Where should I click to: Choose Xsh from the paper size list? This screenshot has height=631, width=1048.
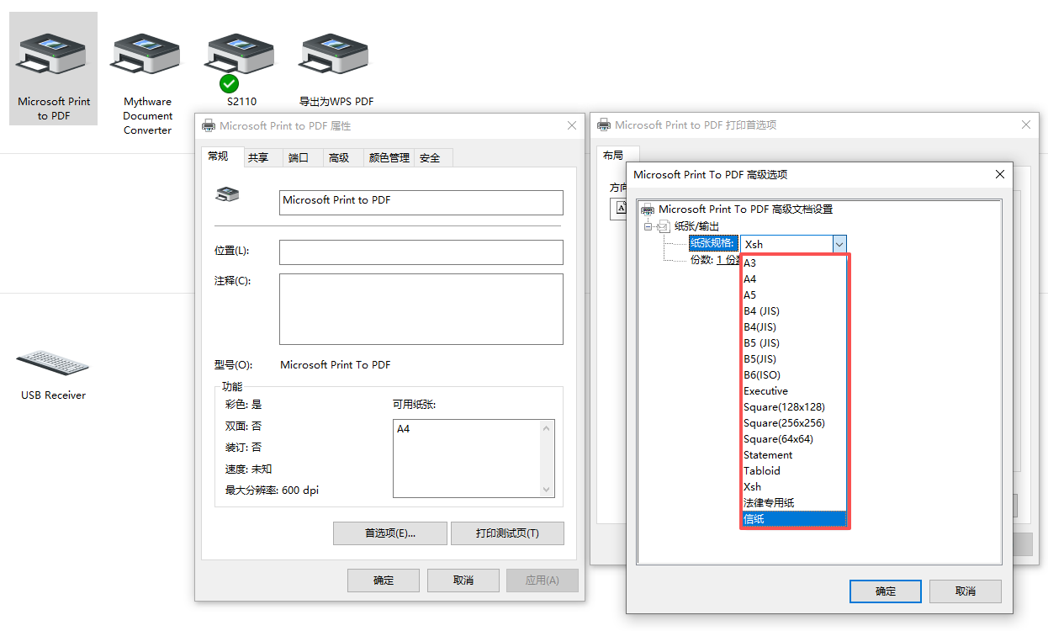(793, 487)
